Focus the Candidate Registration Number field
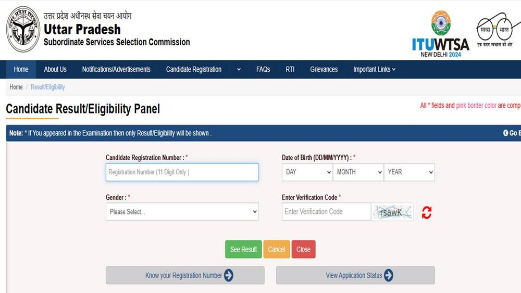 pyautogui.click(x=182, y=172)
